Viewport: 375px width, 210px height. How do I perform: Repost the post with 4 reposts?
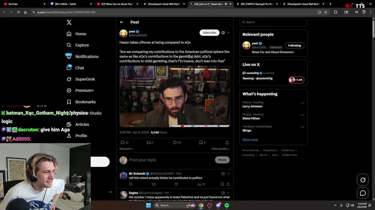(150, 143)
